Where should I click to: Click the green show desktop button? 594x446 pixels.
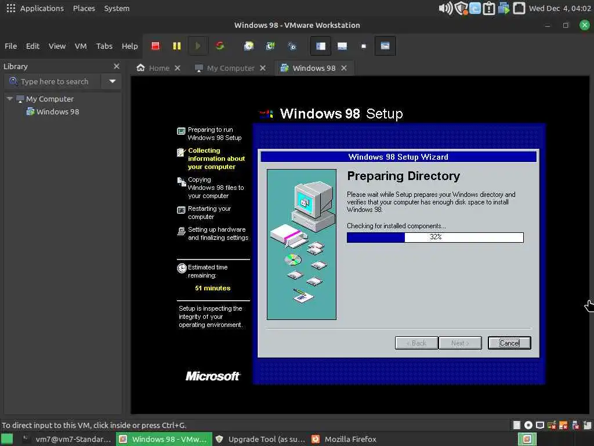7,439
